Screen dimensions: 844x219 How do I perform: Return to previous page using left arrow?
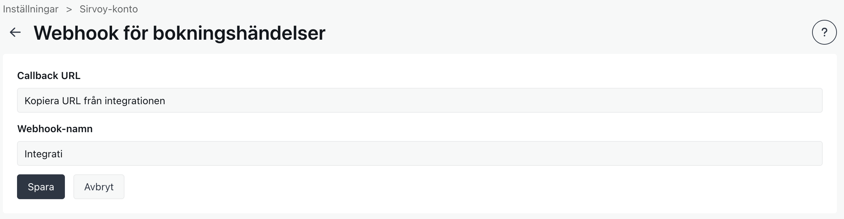coord(15,33)
